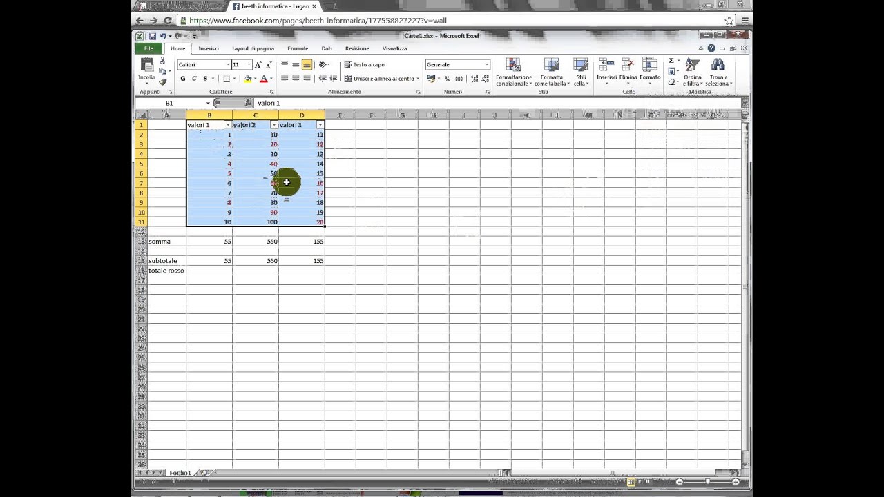Click the decrease decimal places icon
884x497 pixels.
(484, 79)
